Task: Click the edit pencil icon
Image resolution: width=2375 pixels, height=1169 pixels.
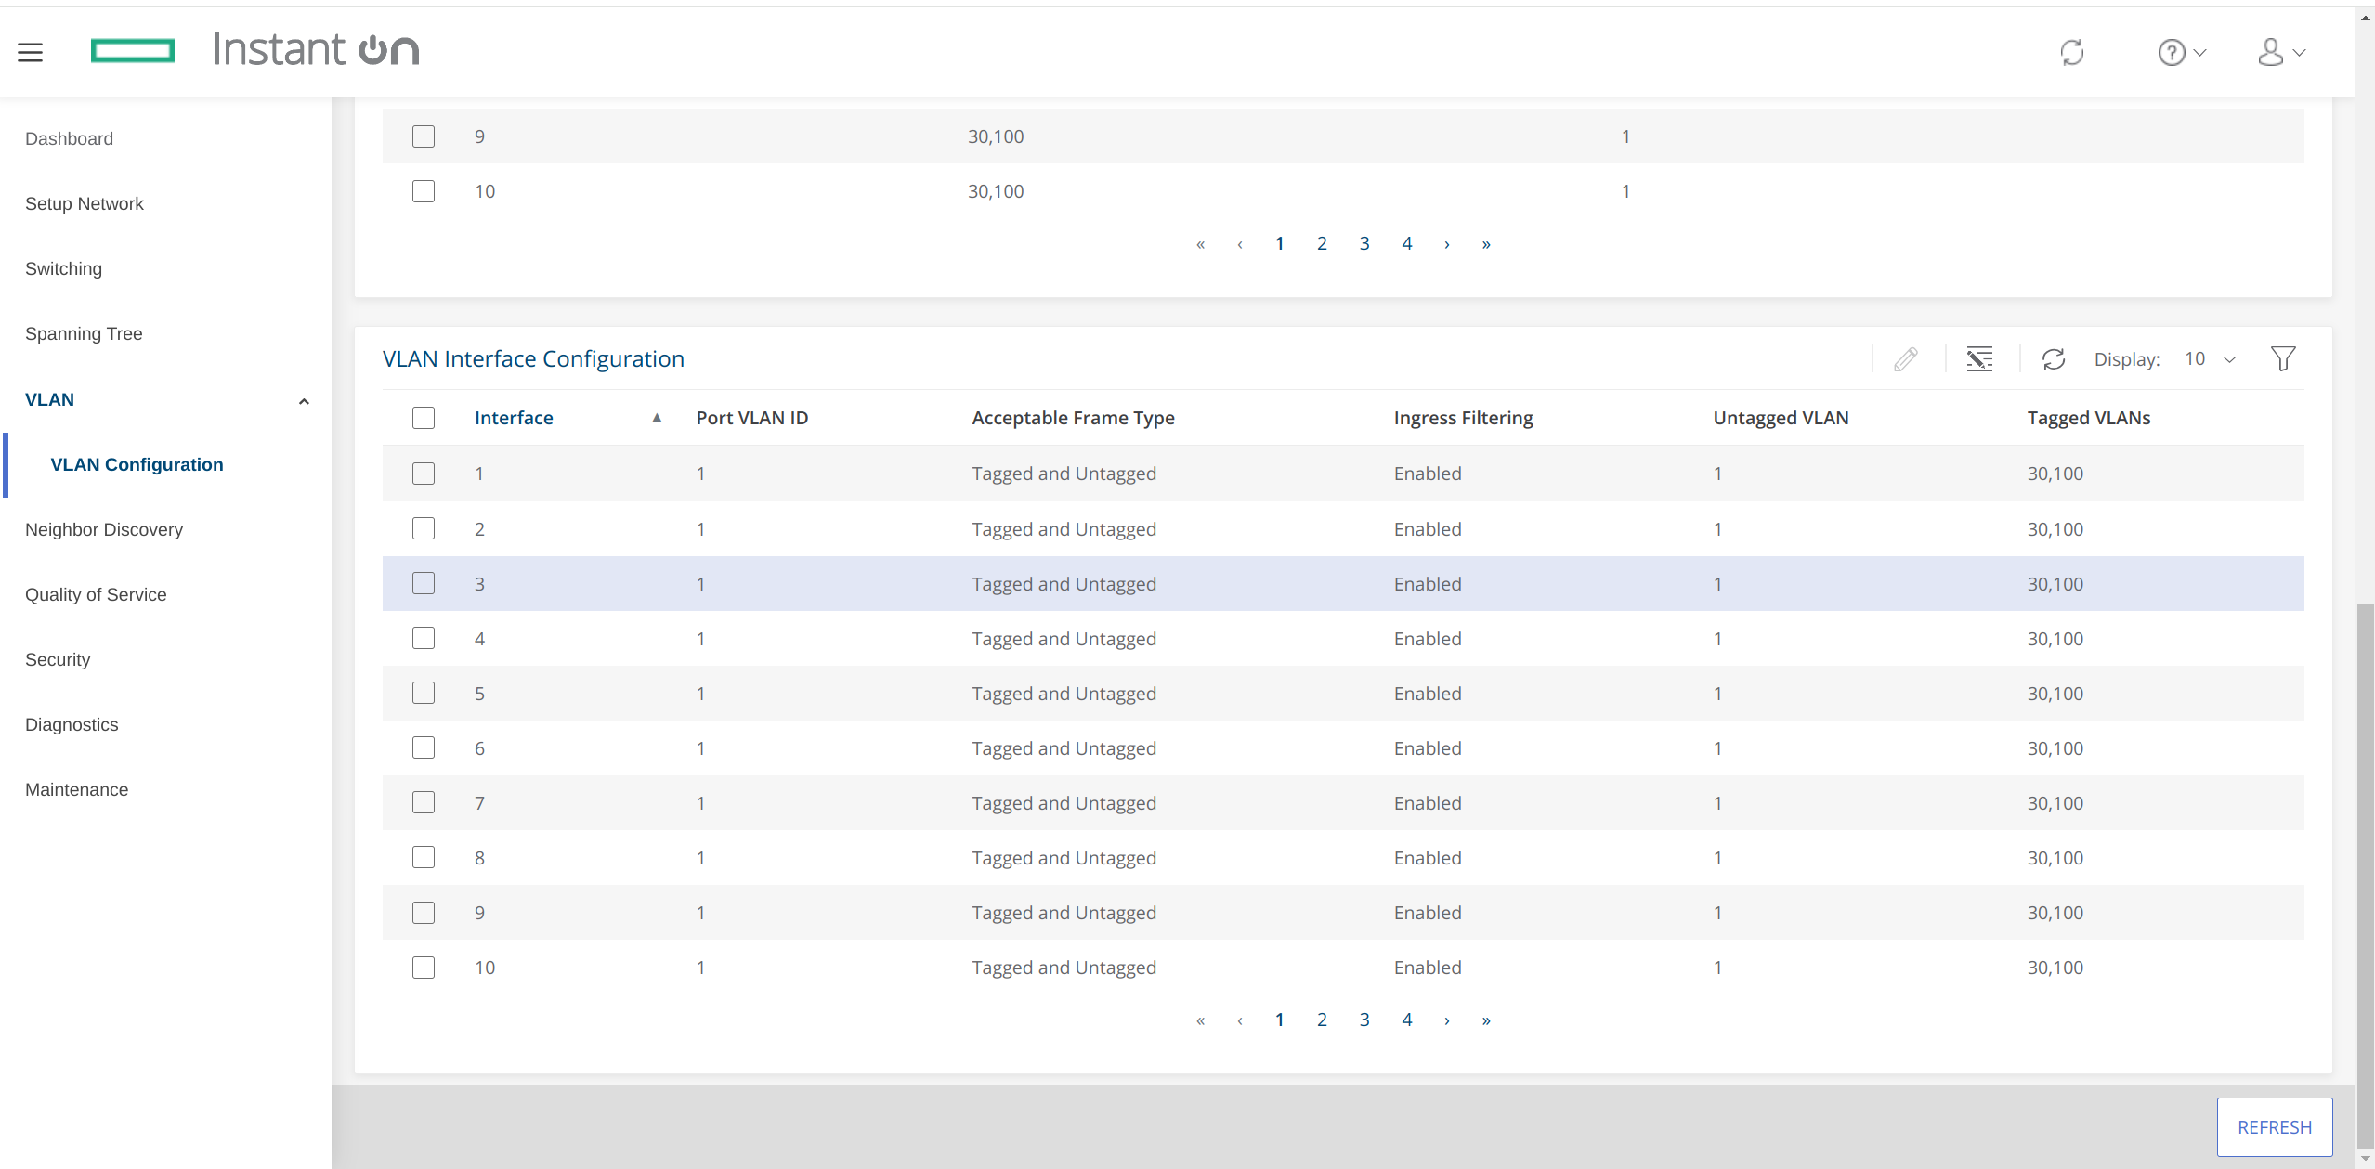Action: click(x=1906, y=359)
